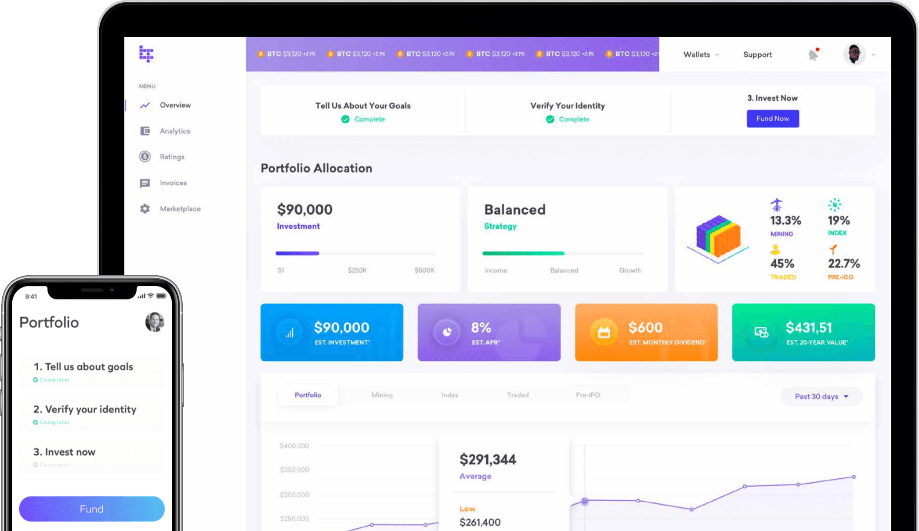Select the Overview menu item

(175, 105)
